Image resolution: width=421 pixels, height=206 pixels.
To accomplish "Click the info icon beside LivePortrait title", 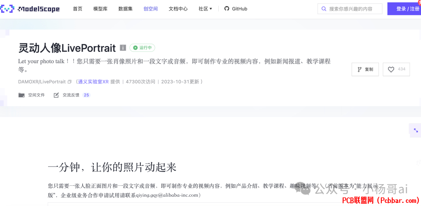I will pos(123,48).
